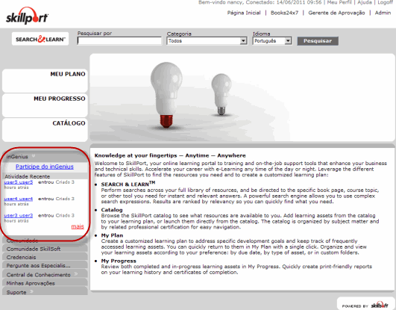The image size is (396, 310).
Task: Open Credenciais sidebar item
Action: point(45,258)
